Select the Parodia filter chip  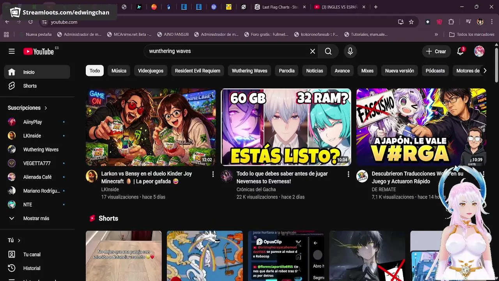[287, 71]
